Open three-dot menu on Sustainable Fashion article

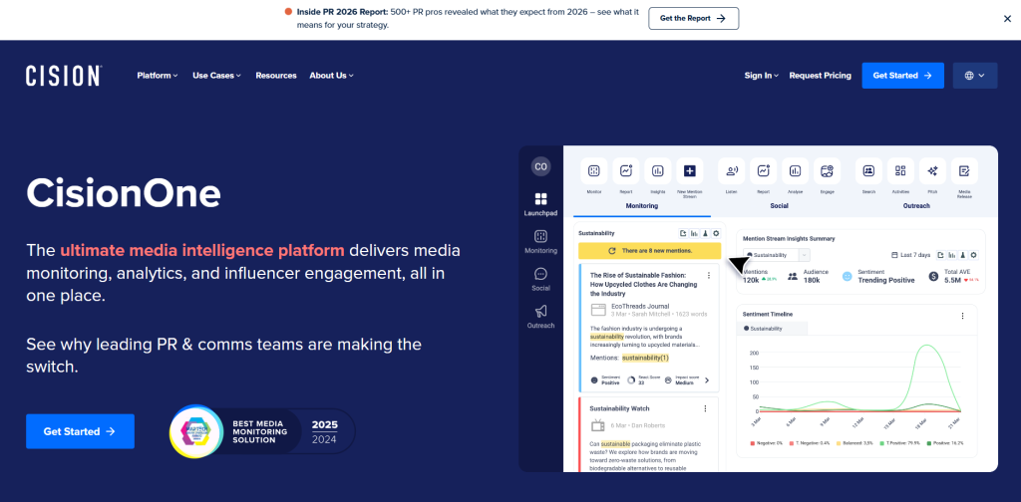[x=709, y=276]
